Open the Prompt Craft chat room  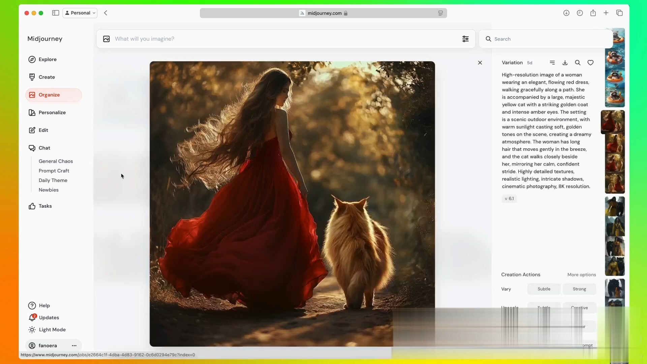(54, 171)
